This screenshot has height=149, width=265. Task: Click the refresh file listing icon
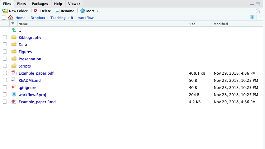258,11
